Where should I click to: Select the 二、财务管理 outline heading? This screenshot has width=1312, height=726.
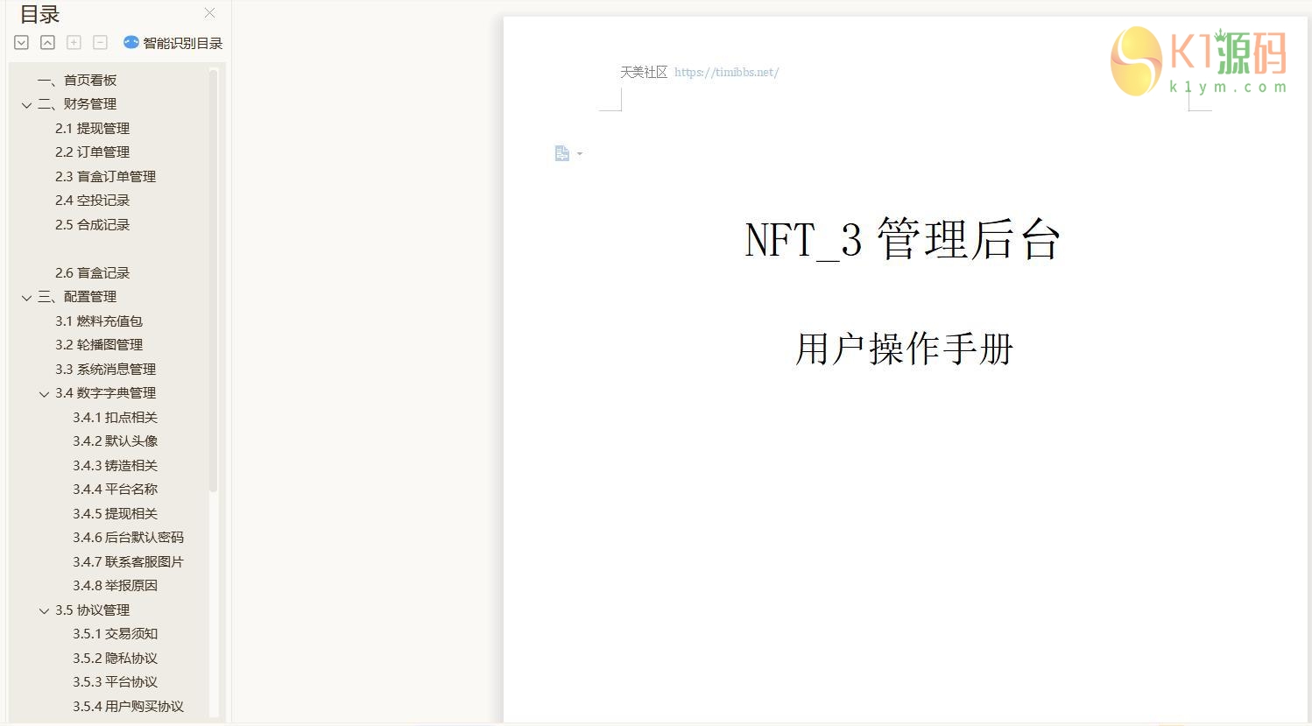(77, 104)
